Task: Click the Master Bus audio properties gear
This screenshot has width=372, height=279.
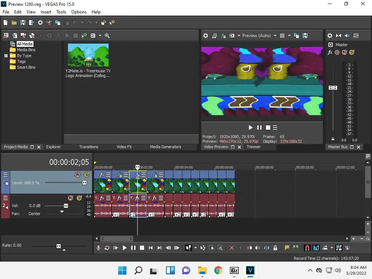Action: [330, 36]
